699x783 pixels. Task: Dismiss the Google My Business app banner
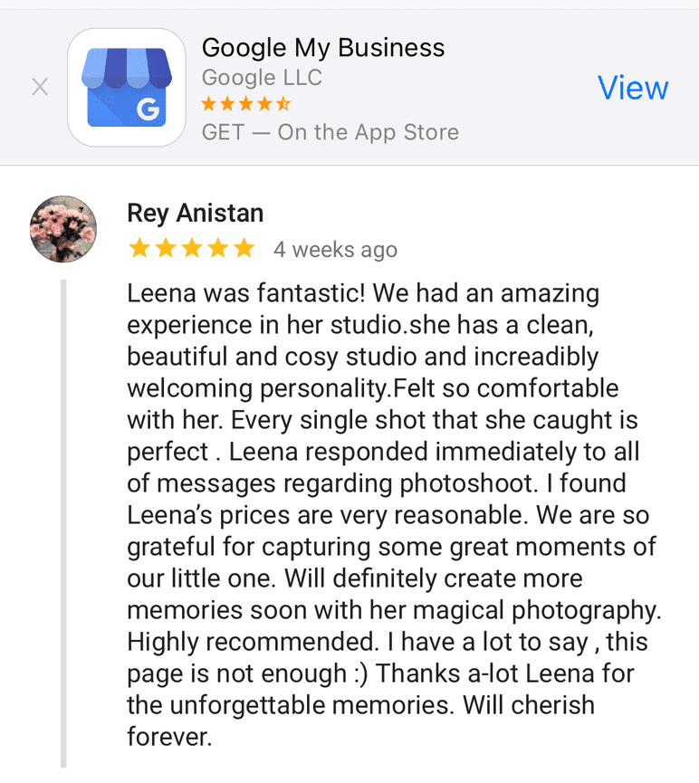click(40, 88)
